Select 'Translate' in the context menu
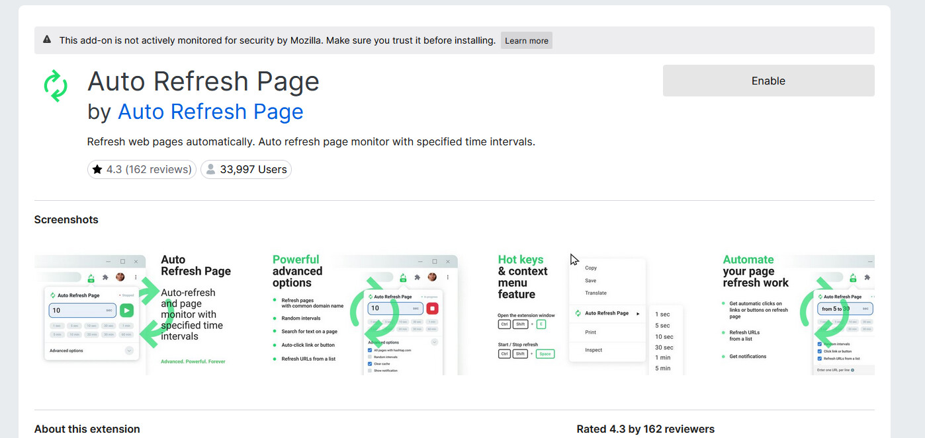Screen dimensions: 925x438 coord(595,293)
